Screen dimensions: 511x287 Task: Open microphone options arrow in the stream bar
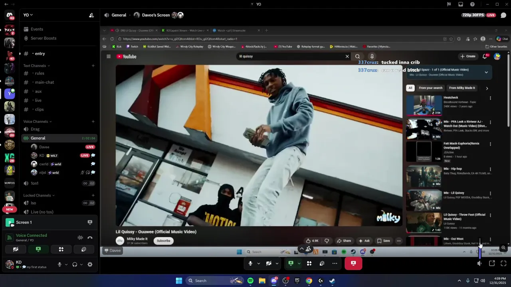259,263
